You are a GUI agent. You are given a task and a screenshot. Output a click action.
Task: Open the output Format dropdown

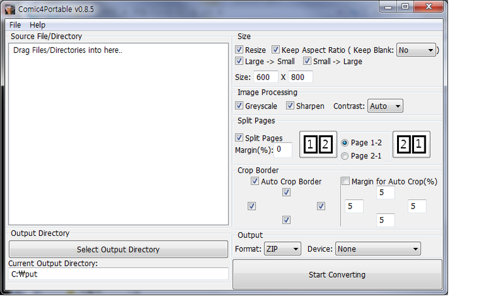pos(283,249)
